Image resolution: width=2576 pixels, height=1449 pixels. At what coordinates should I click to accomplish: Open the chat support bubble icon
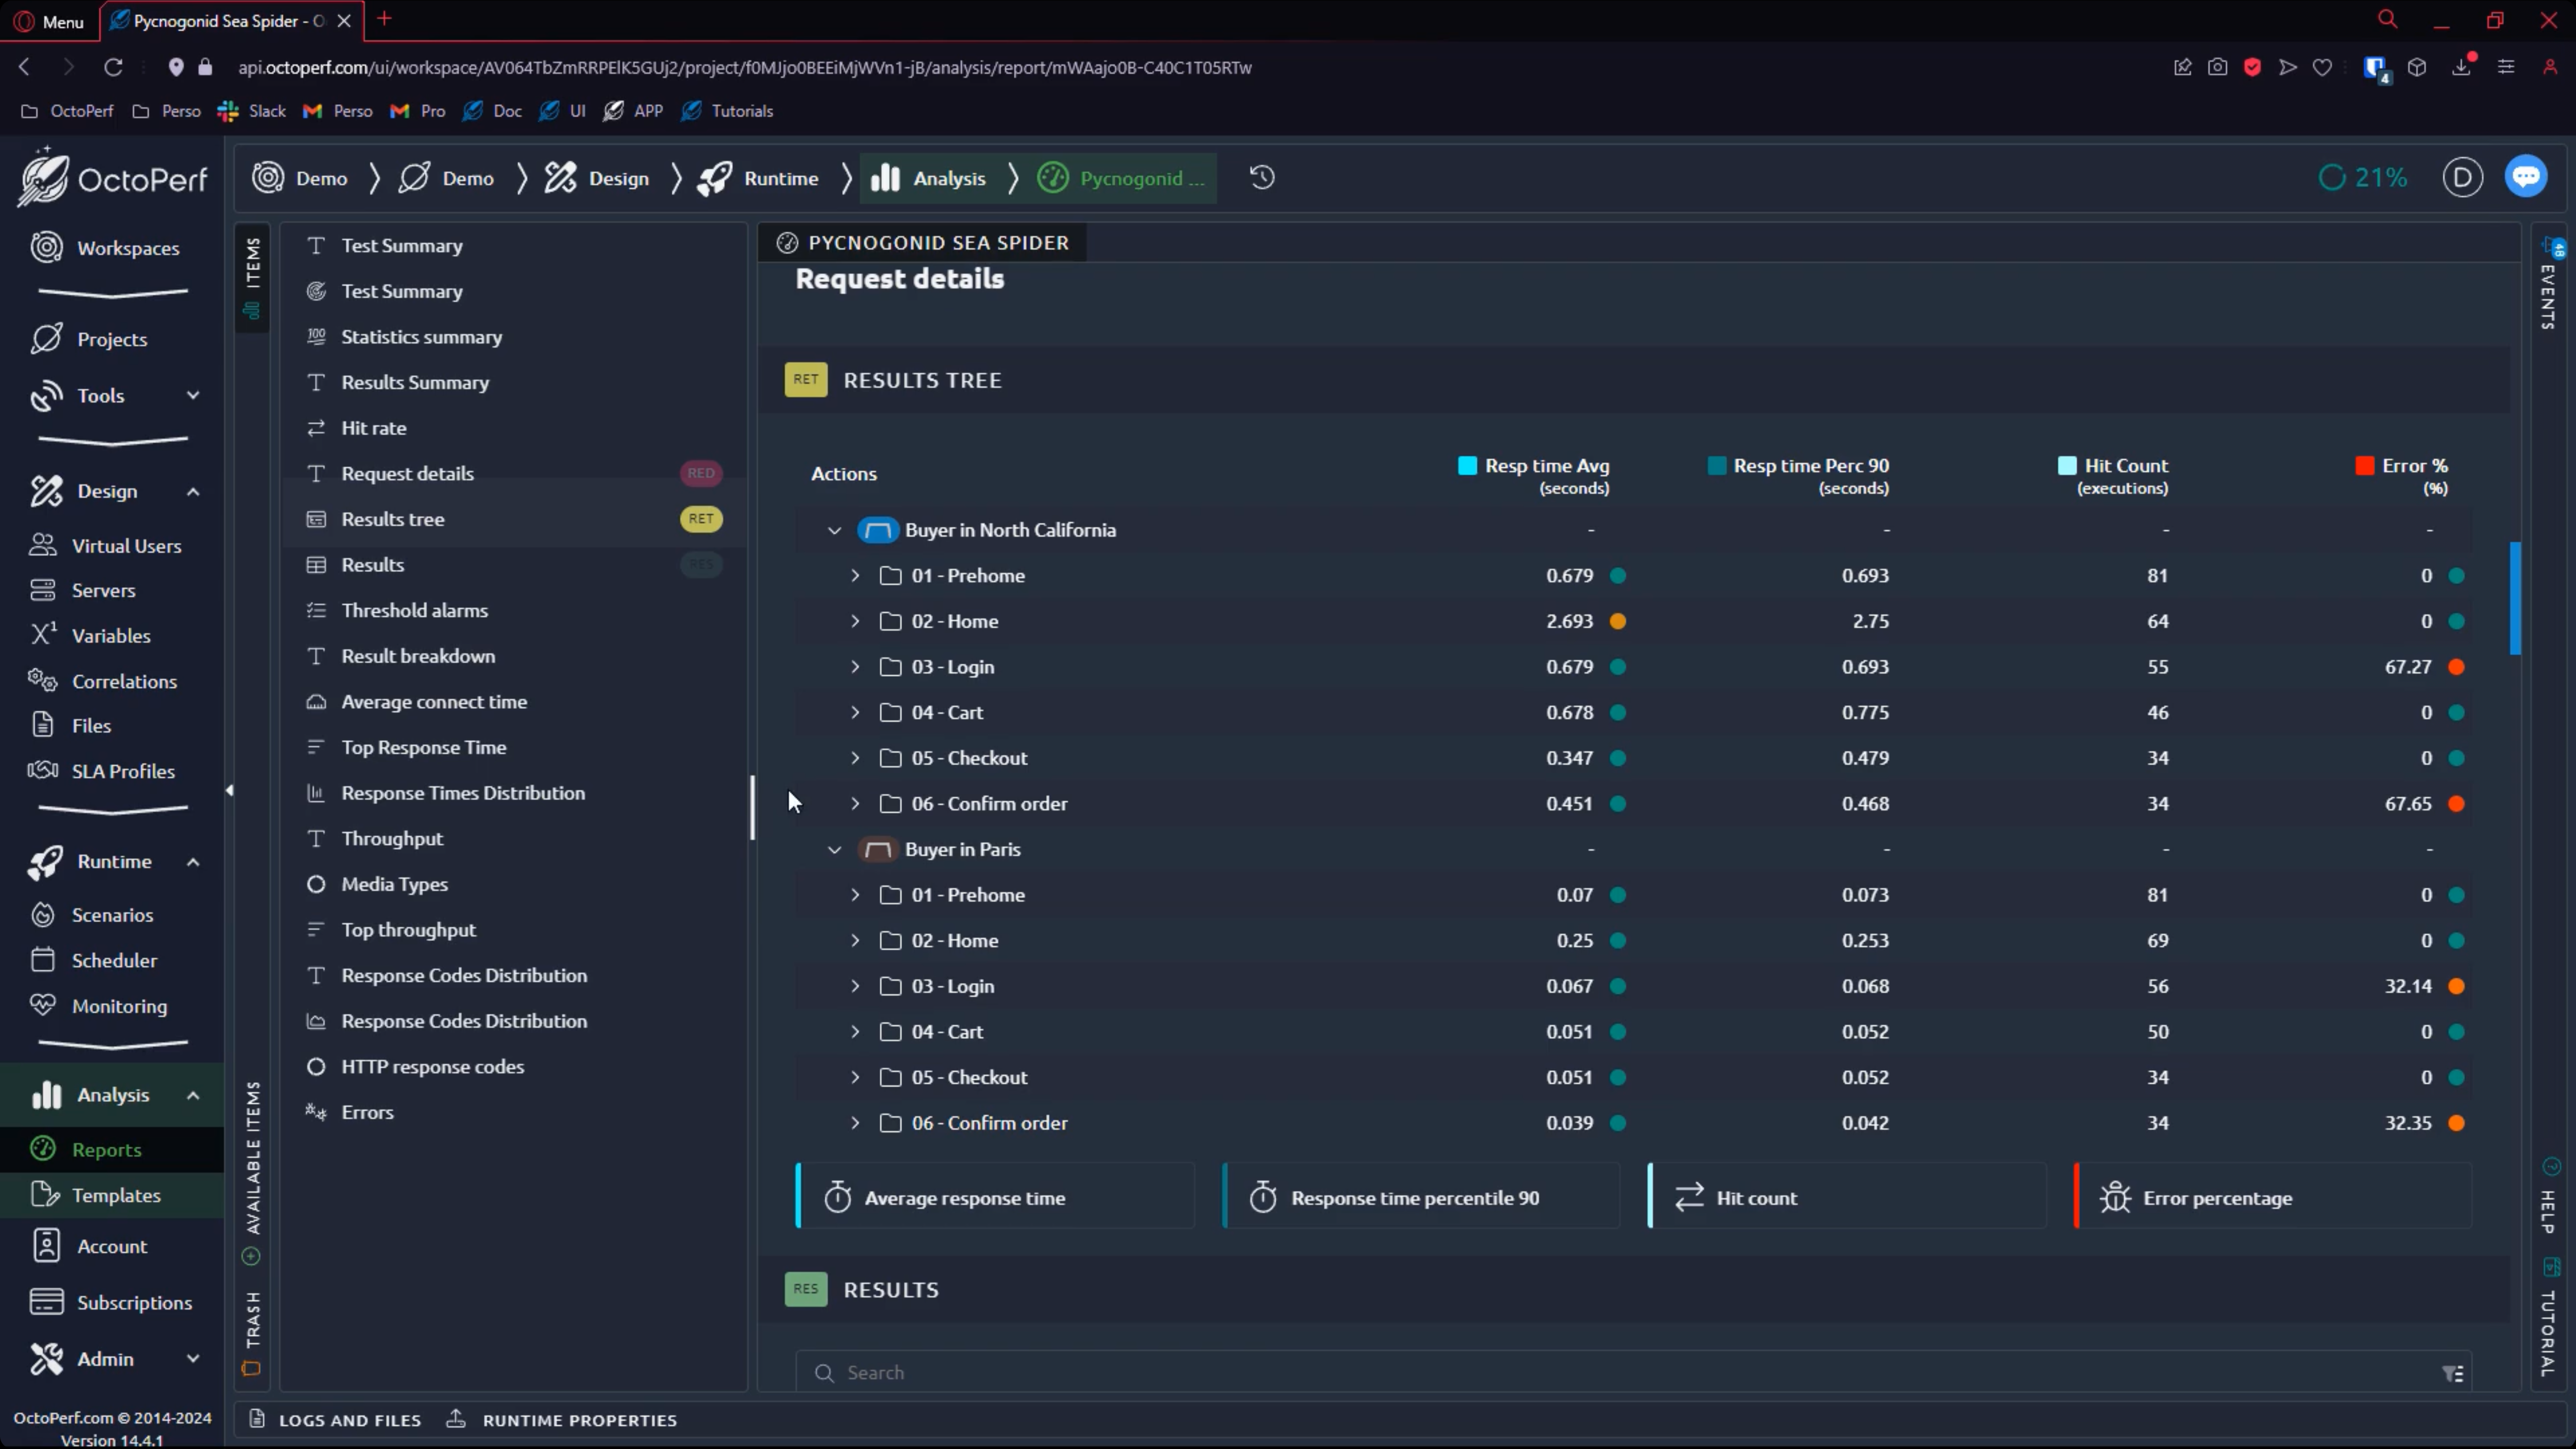click(x=2526, y=177)
